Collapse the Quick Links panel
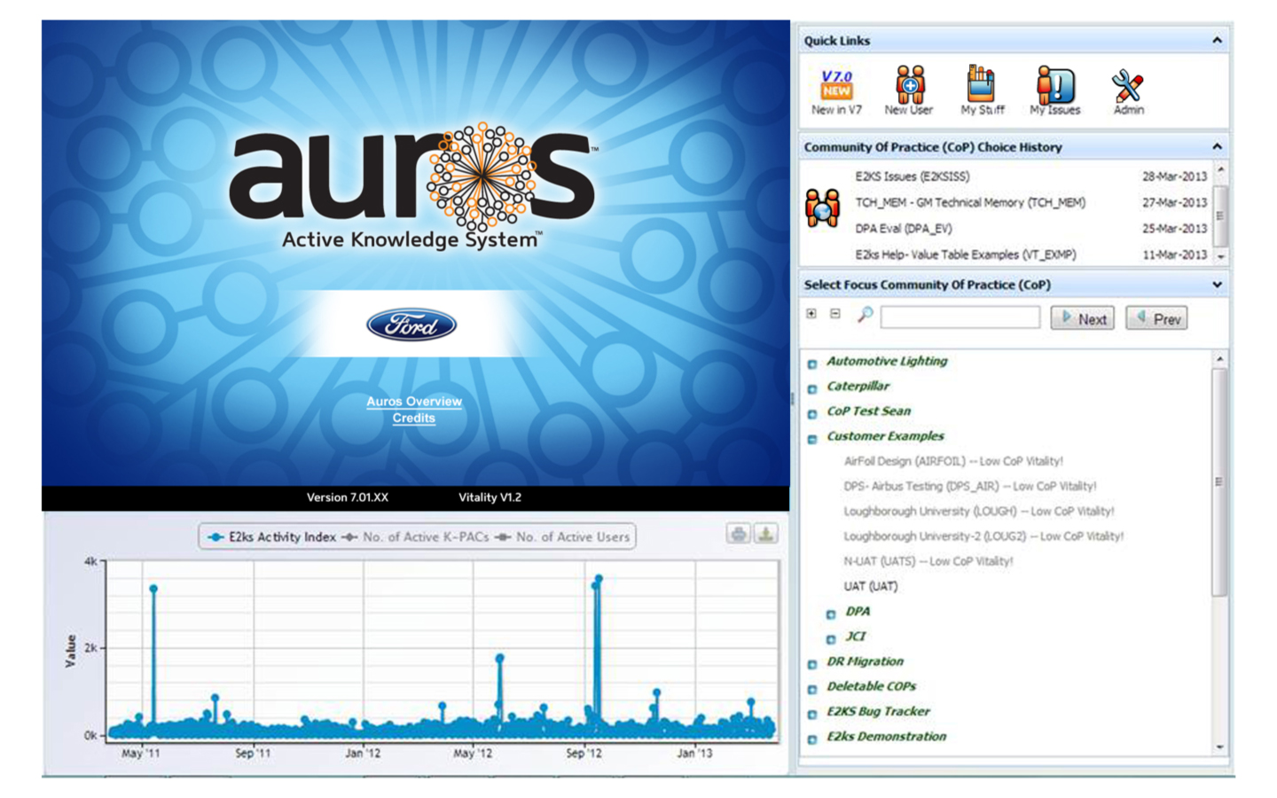 (x=1217, y=40)
